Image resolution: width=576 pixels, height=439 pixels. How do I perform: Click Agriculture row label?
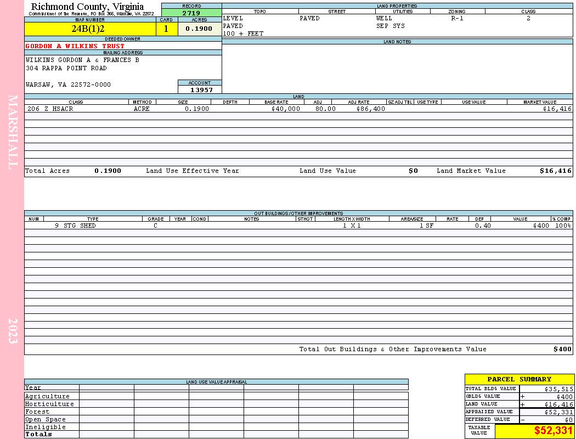coord(47,396)
